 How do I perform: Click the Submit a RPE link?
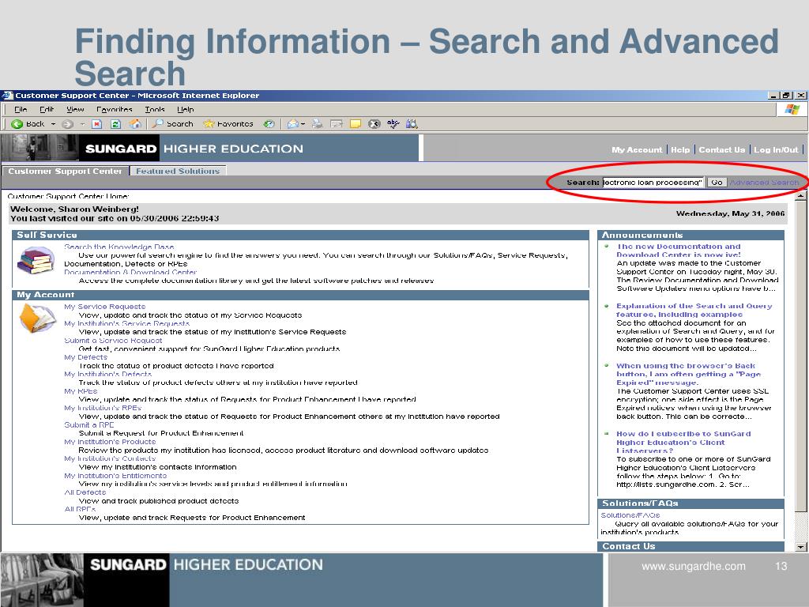tap(88, 424)
